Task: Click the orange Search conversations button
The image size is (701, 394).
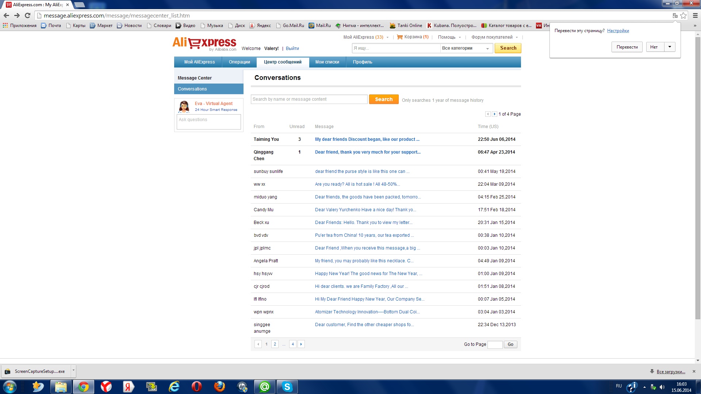Action: 384,99
